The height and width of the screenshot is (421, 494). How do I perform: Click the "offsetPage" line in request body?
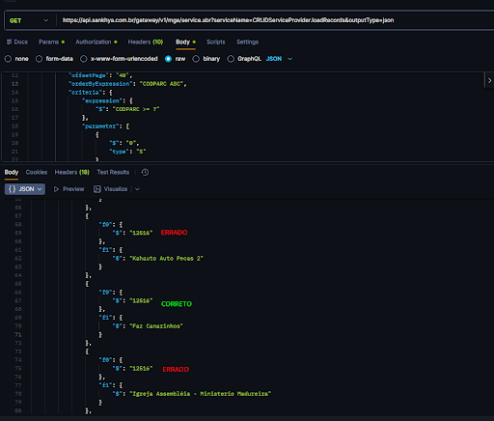(x=100, y=75)
